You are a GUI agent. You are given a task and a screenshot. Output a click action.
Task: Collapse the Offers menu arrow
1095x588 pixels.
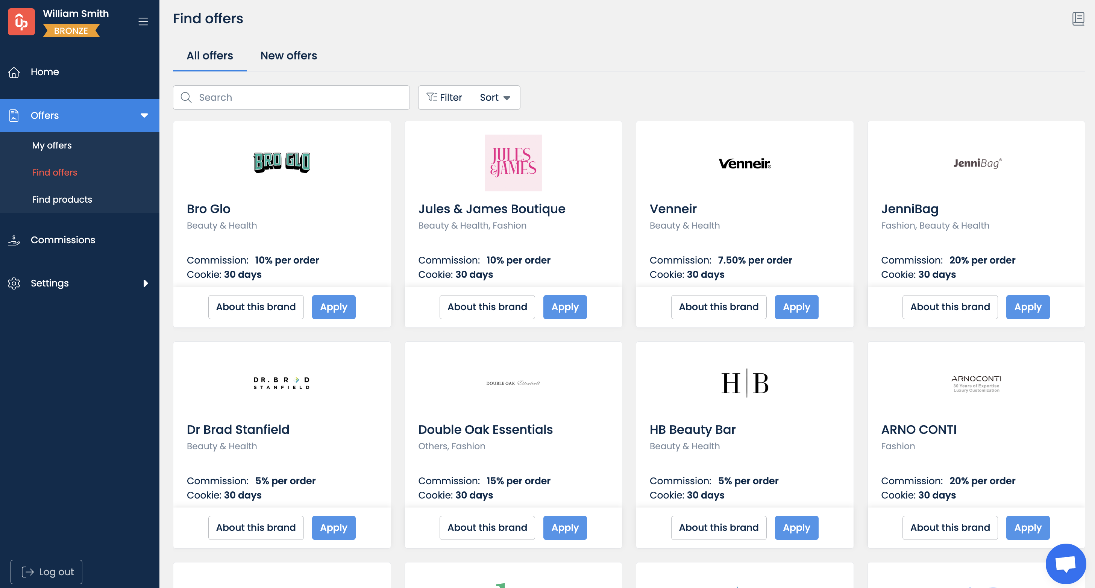tap(144, 115)
